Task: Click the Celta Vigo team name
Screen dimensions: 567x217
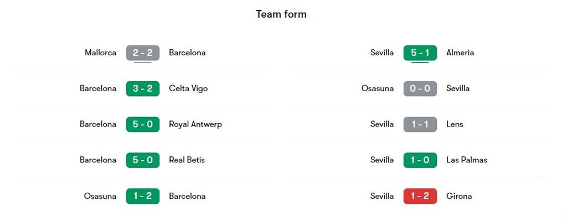Action: coord(188,89)
